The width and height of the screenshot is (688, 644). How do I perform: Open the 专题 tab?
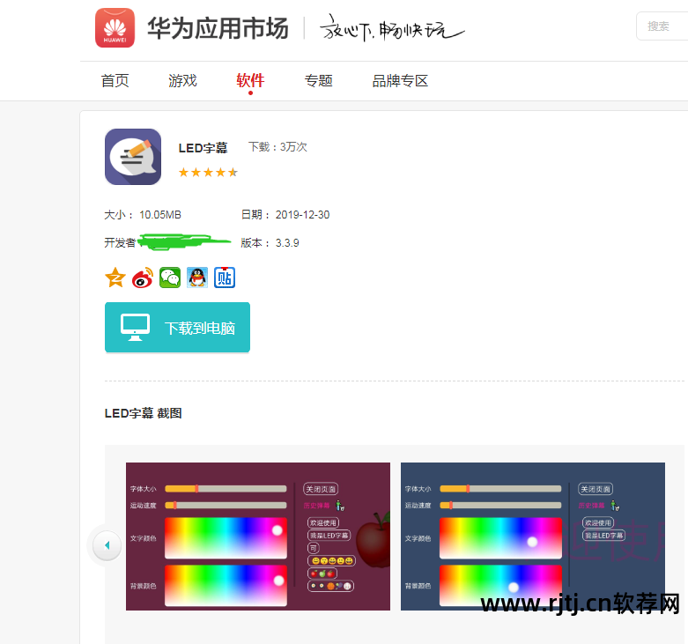pos(319,81)
